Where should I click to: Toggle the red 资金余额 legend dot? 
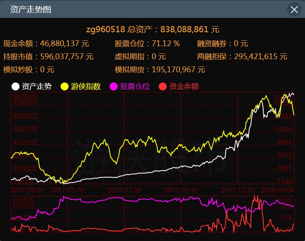coord(163,86)
